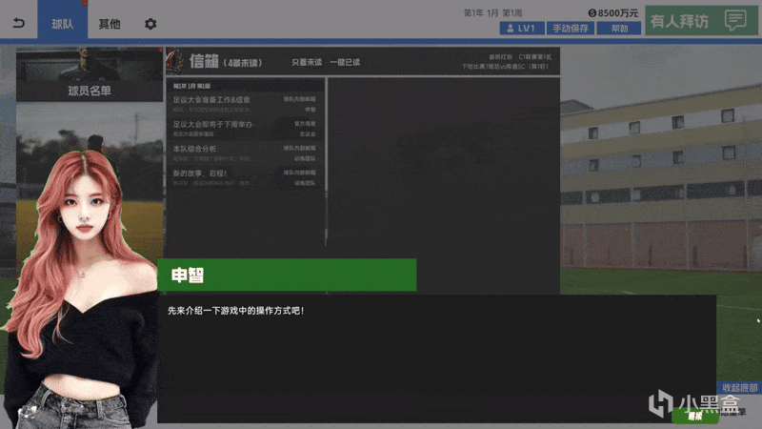Click the 申智 speaker name banner

tap(287, 275)
